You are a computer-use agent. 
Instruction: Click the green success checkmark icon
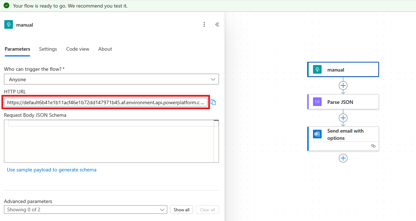coord(6,6)
